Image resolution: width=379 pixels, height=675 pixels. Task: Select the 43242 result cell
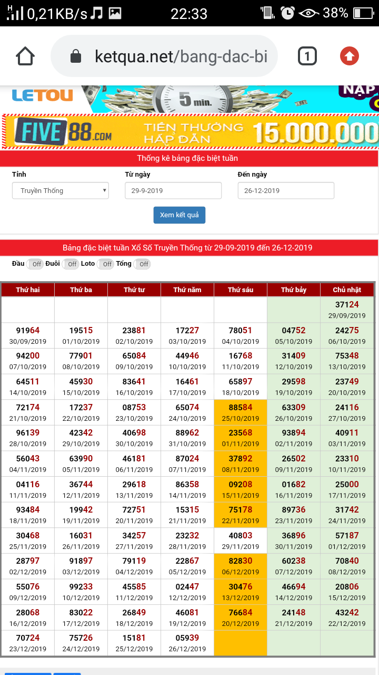click(347, 618)
